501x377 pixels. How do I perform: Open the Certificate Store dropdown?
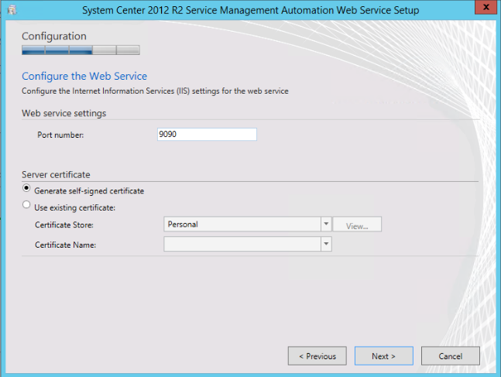[326, 224]
